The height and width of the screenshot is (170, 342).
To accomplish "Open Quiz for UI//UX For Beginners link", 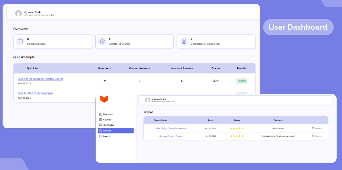I will 36,93.
